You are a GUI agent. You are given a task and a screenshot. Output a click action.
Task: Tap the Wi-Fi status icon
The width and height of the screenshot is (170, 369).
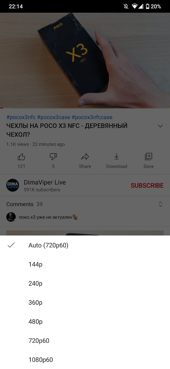(x=134, y=6)
